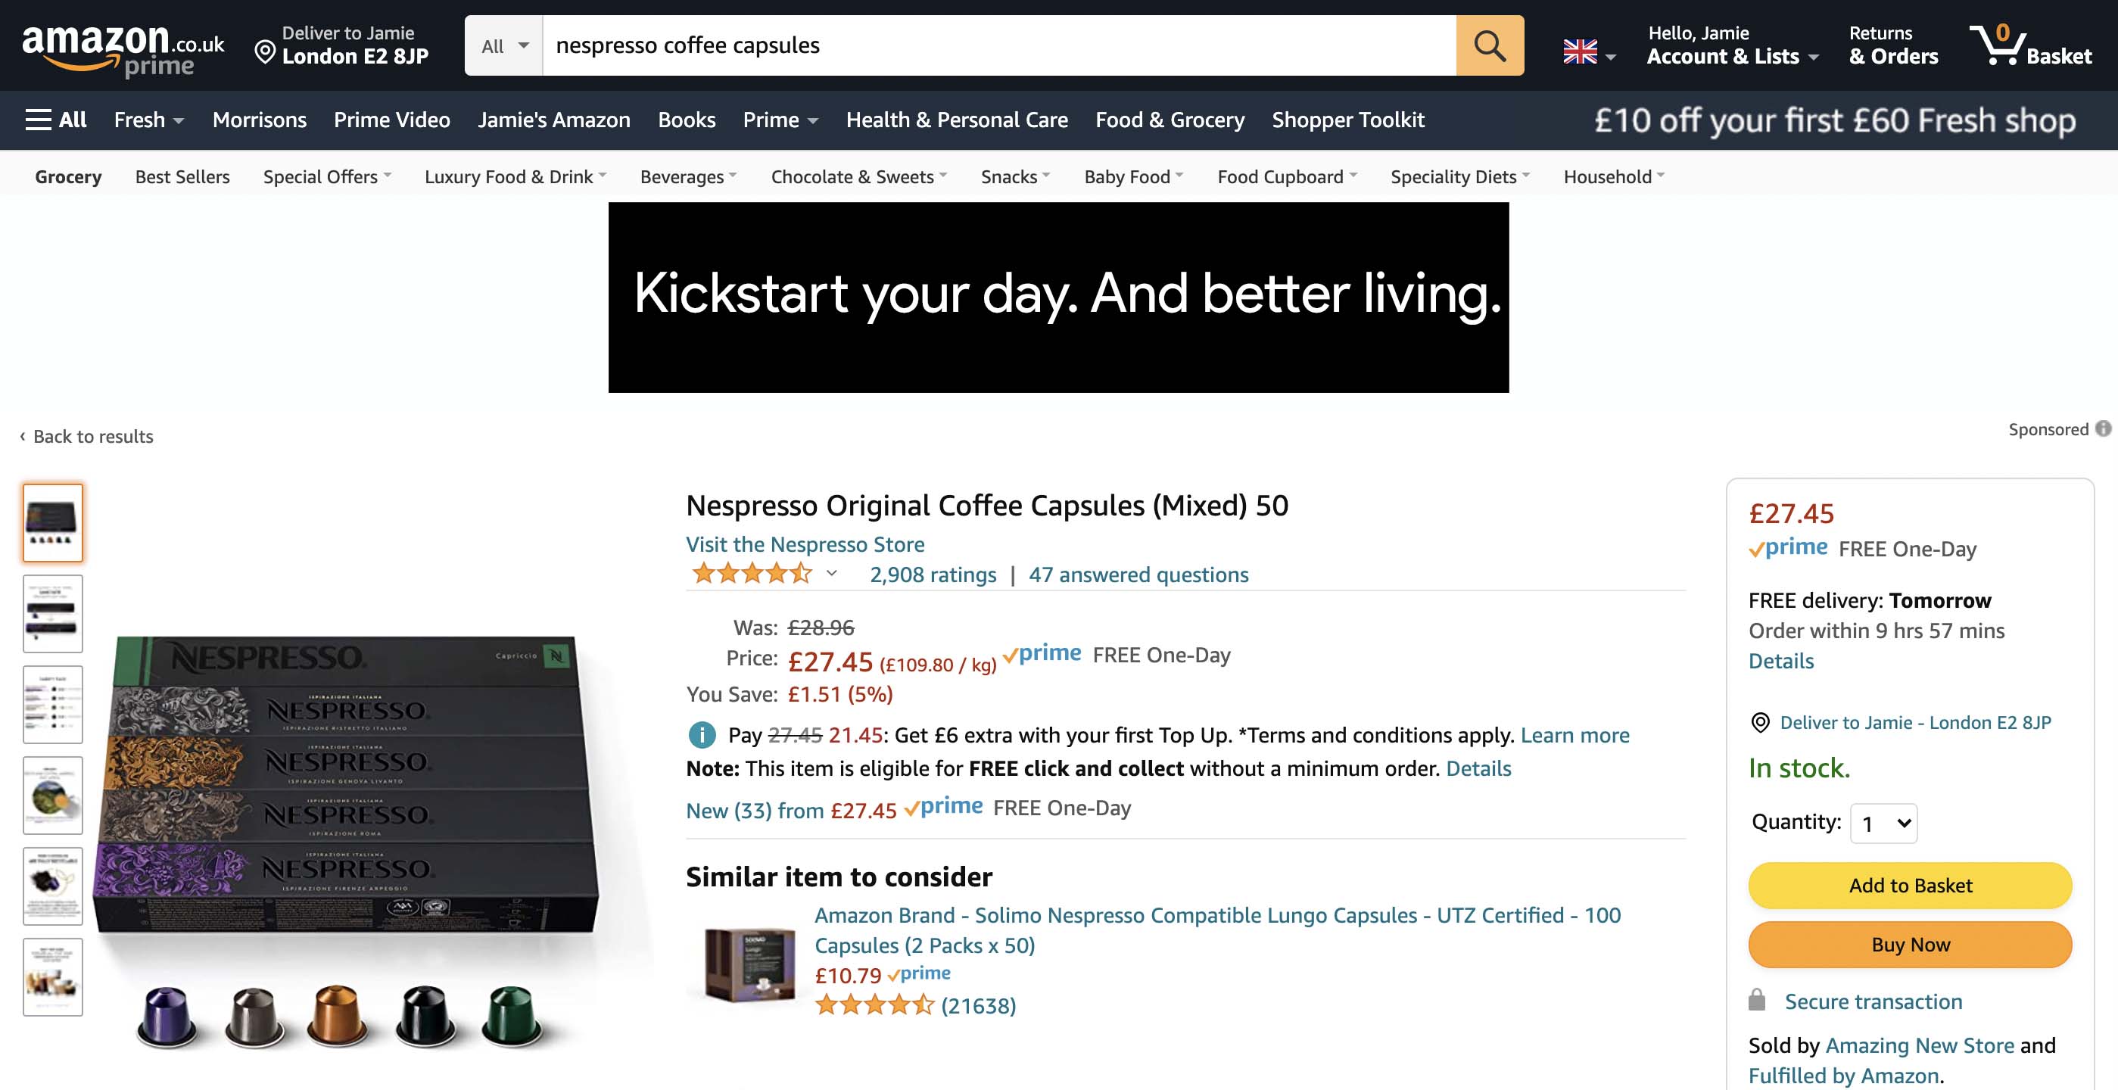
Task: Open the Quantity dropdown
Action: click(x=1883, y=824)
